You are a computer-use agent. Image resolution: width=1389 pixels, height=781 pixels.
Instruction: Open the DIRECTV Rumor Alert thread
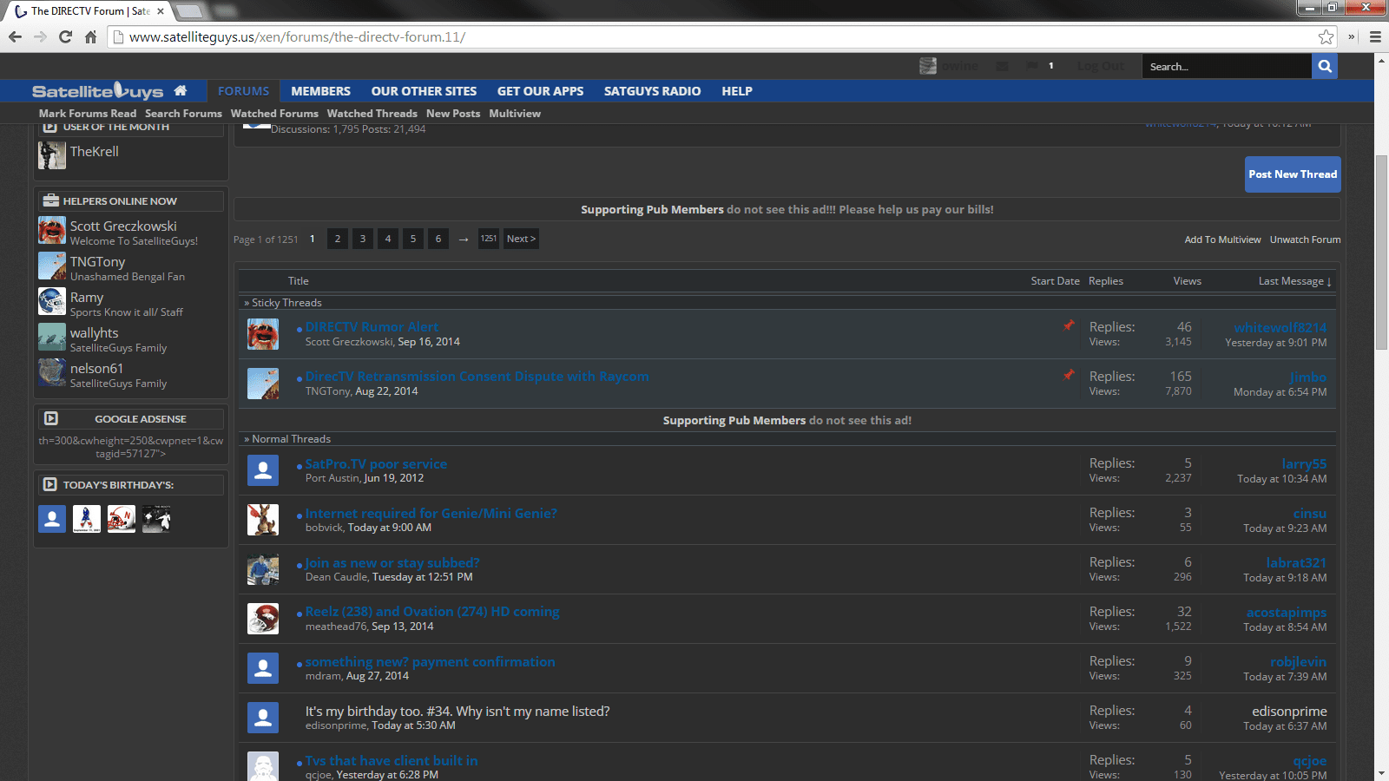372,327
